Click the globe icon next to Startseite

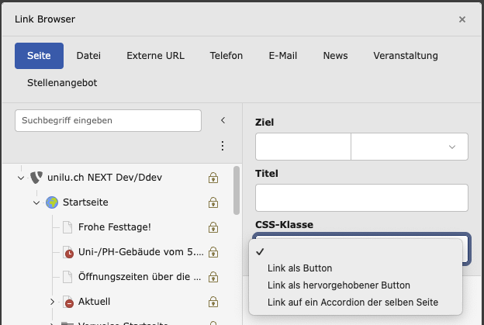pyautogui.click(x=52, y=202)
